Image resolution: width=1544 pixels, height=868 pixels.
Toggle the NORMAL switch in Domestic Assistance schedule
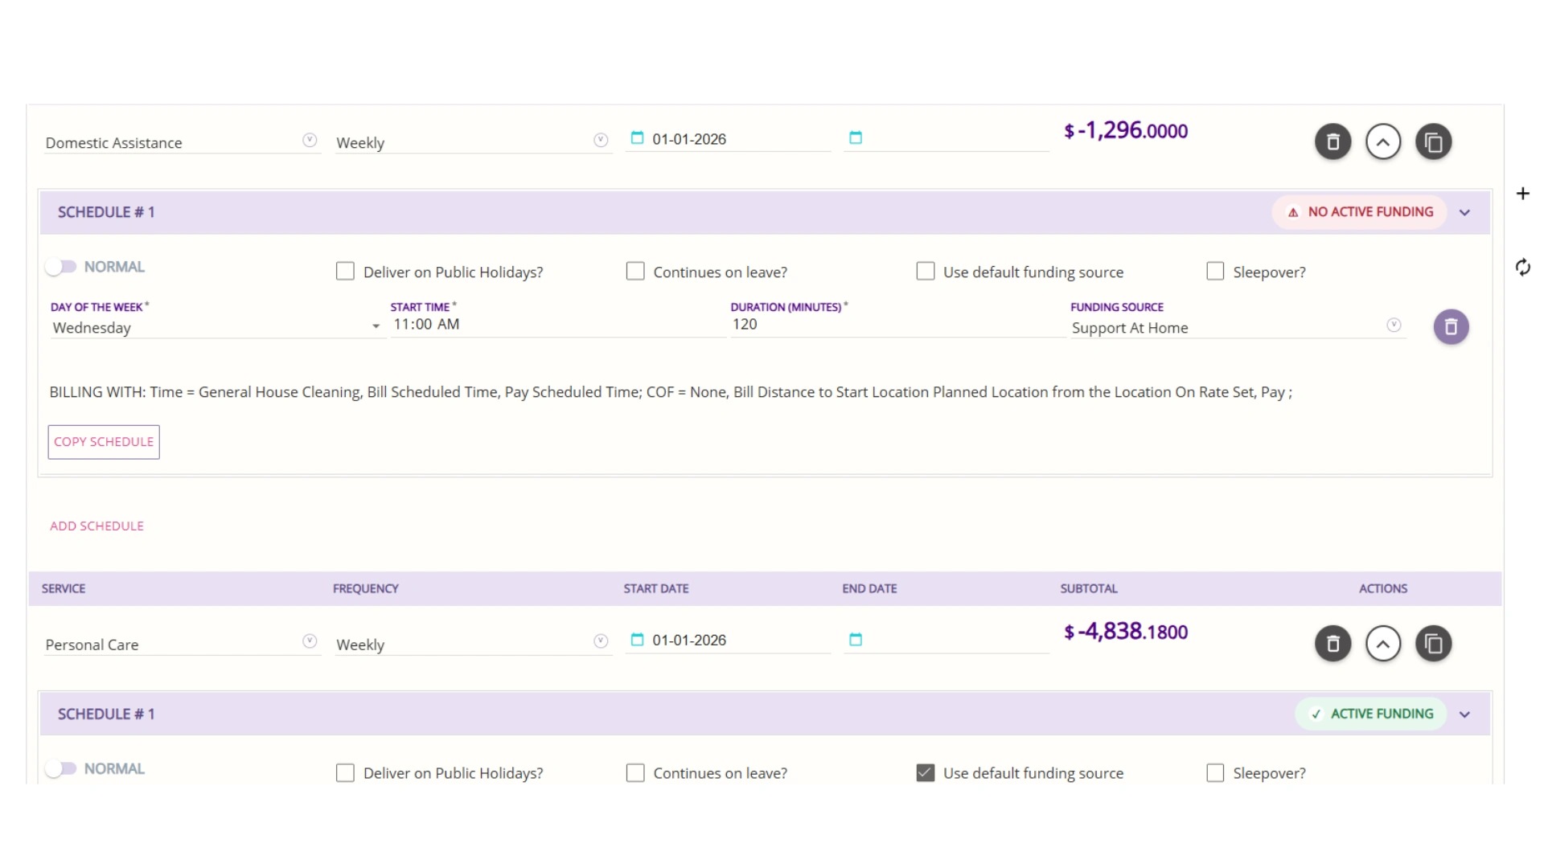pos(61,267)
